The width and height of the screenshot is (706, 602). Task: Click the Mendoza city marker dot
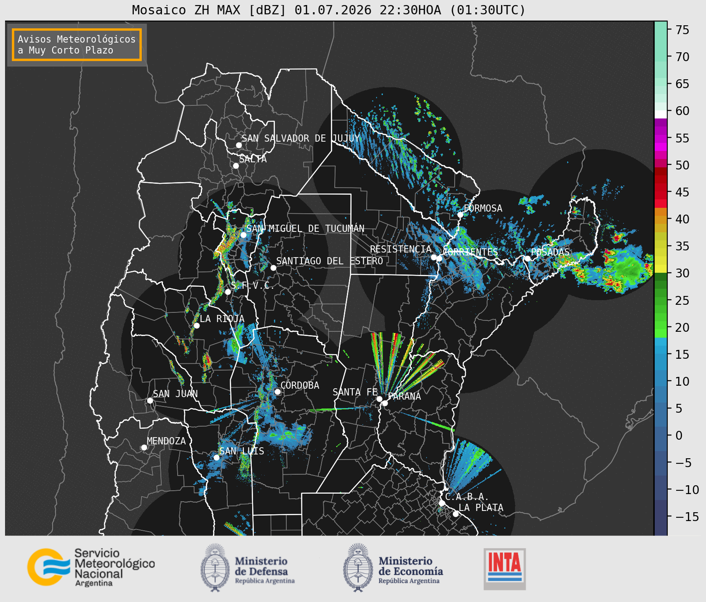tap(144, 447)
